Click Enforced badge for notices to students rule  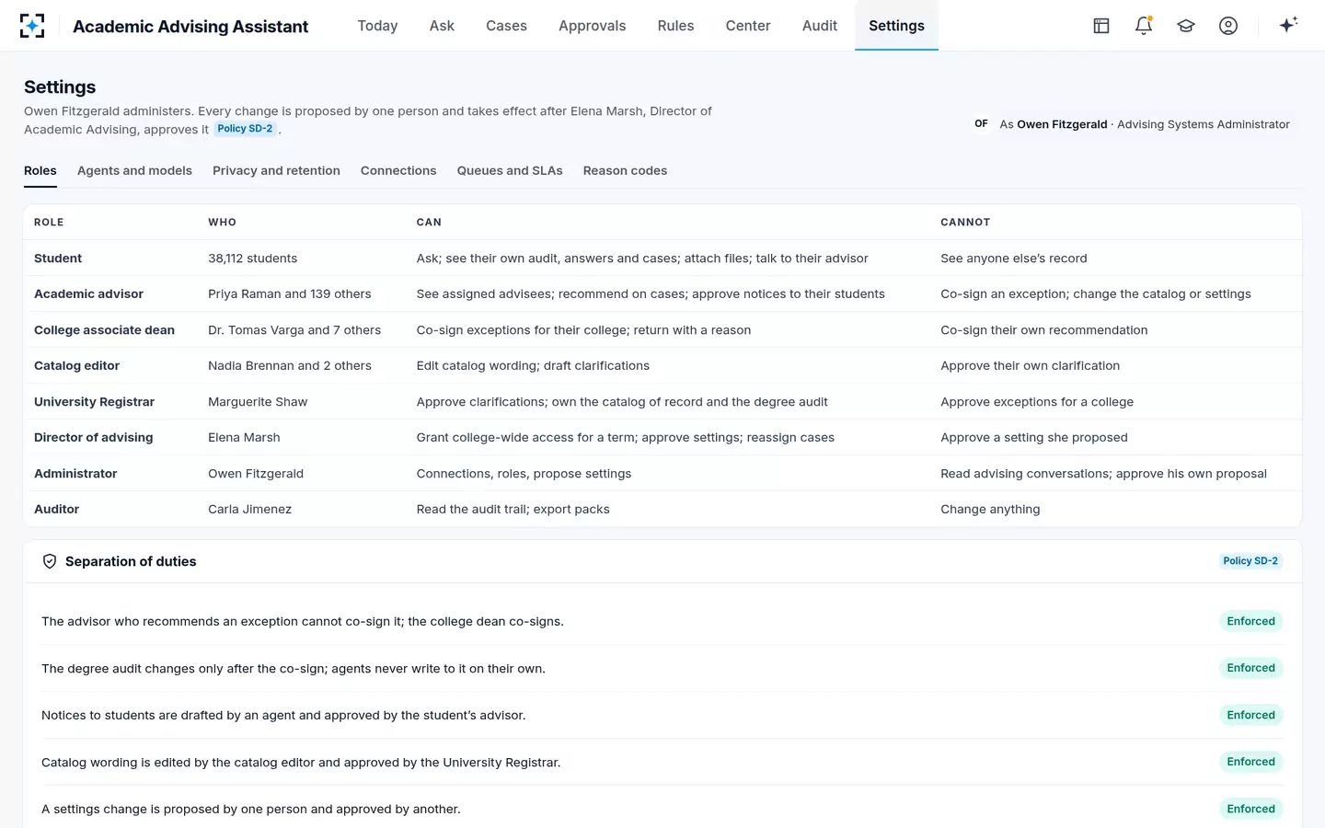tap(1250, 715)
